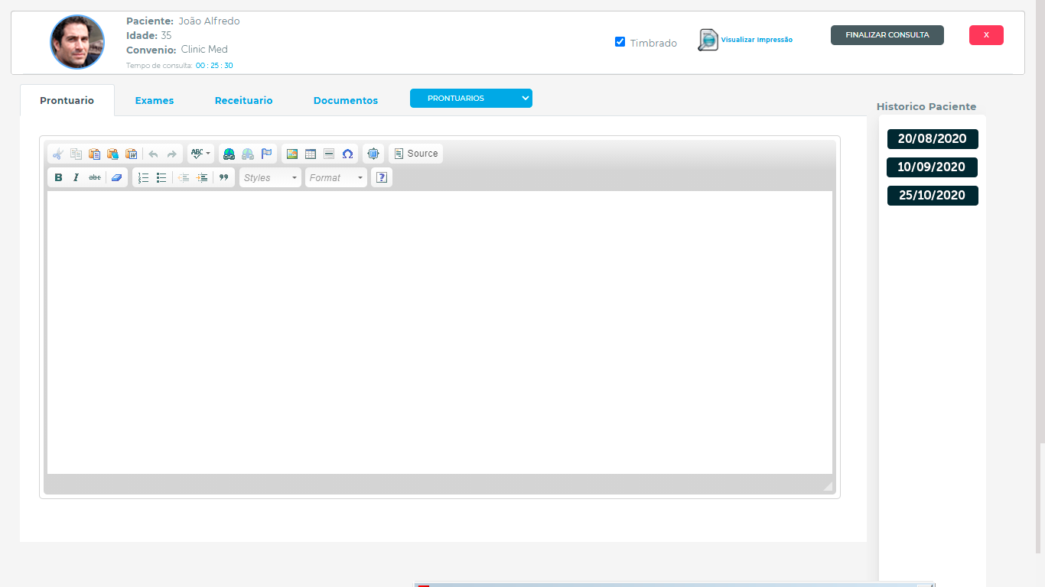Image resolution: width=1045 pixels, height=587 pixels.
Task: Insert a table into the editor
Action: (x=311, y=154)
